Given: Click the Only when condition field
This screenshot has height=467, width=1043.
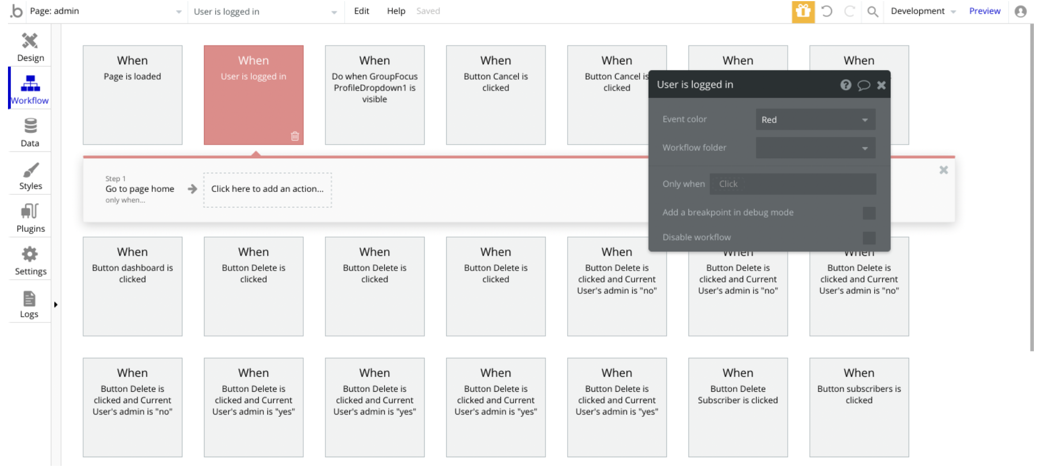Looking at the screenshot, I should (x=792, y=184).
